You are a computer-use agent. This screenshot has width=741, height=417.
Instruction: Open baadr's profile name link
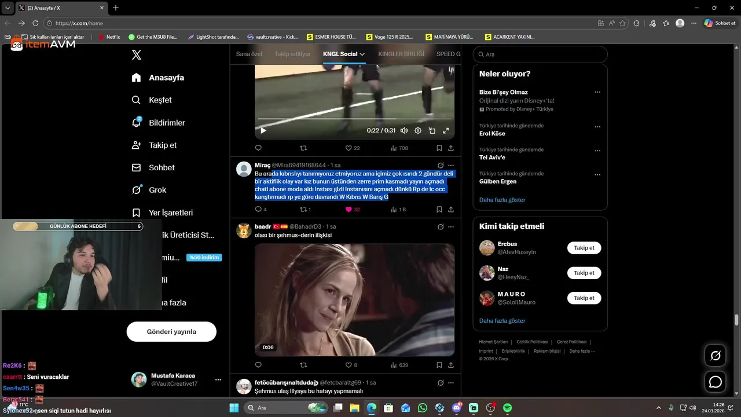263,226
